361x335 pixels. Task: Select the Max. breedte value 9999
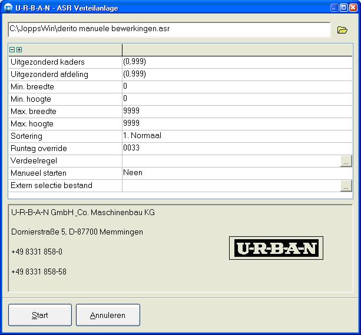click(131, 110)
